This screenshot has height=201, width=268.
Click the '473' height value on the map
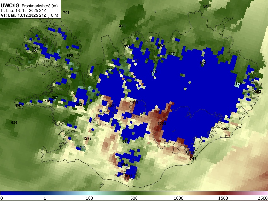click(122, 26)
